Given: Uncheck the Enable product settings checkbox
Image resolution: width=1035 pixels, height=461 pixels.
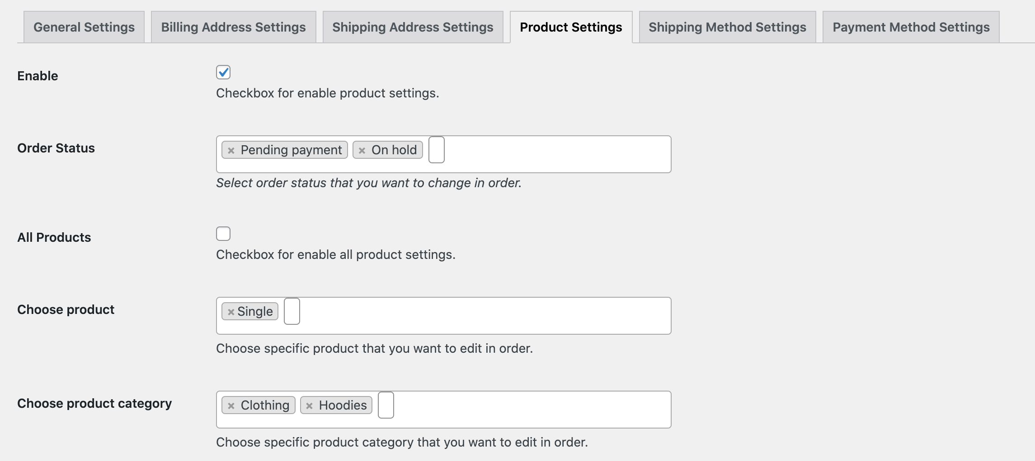Looking at the screenshot, I should (x=223, y=72).
